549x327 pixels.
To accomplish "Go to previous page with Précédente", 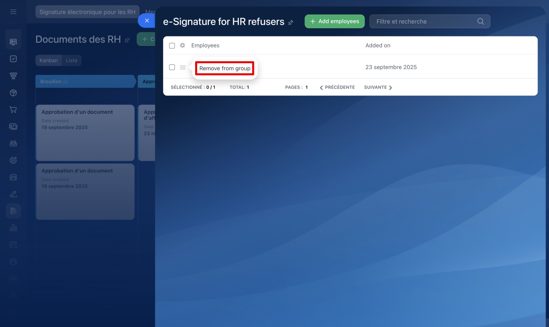I will coord(337,87).
